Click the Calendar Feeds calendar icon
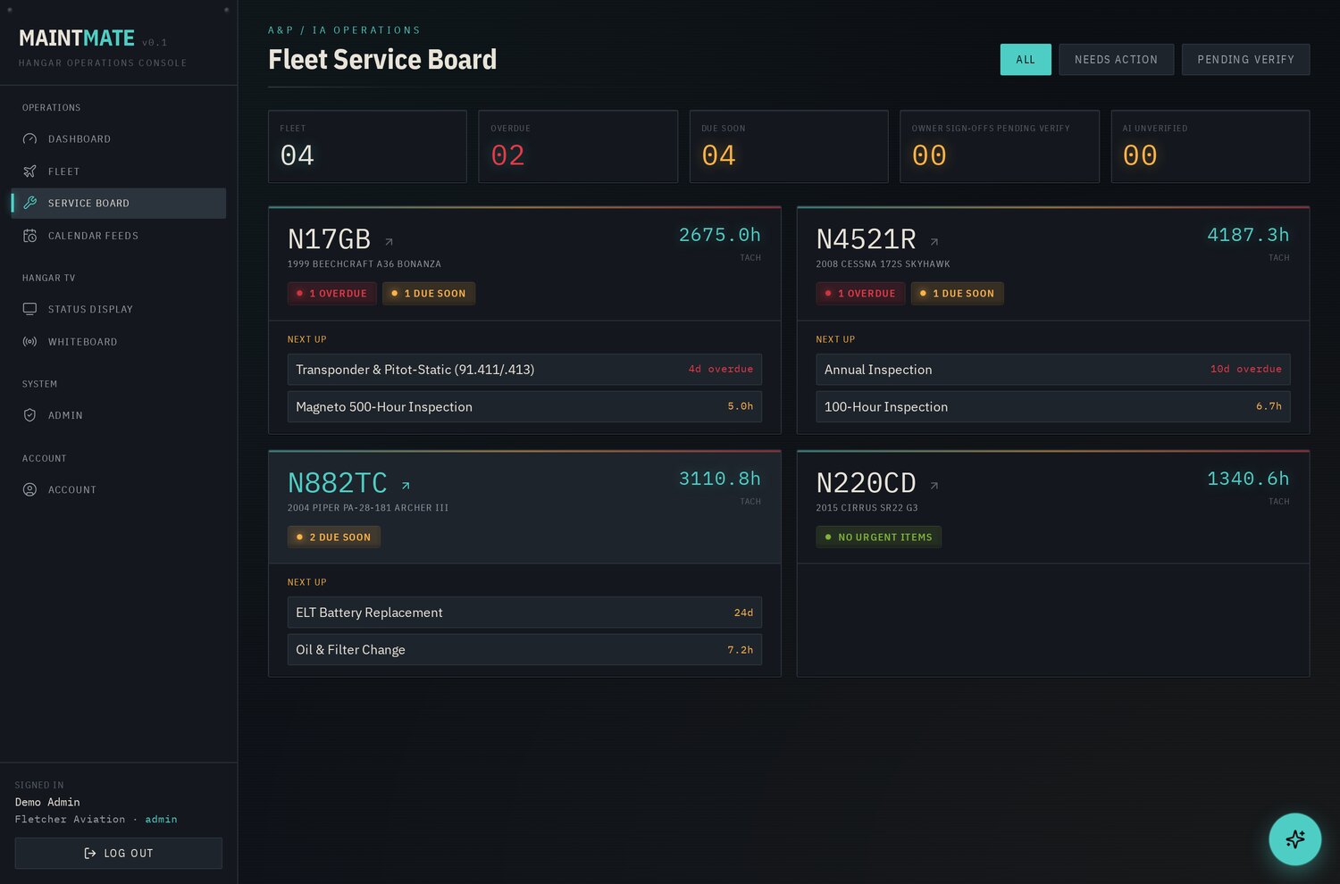The width and height of the screenshot is (1340, 884). (x=29, y=236)
